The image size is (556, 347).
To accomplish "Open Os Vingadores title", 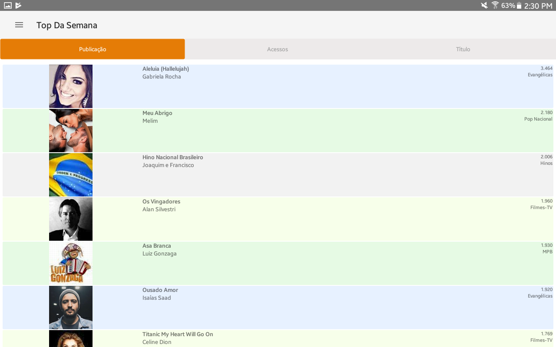I will pyautogui.click(x=161, y=202).
